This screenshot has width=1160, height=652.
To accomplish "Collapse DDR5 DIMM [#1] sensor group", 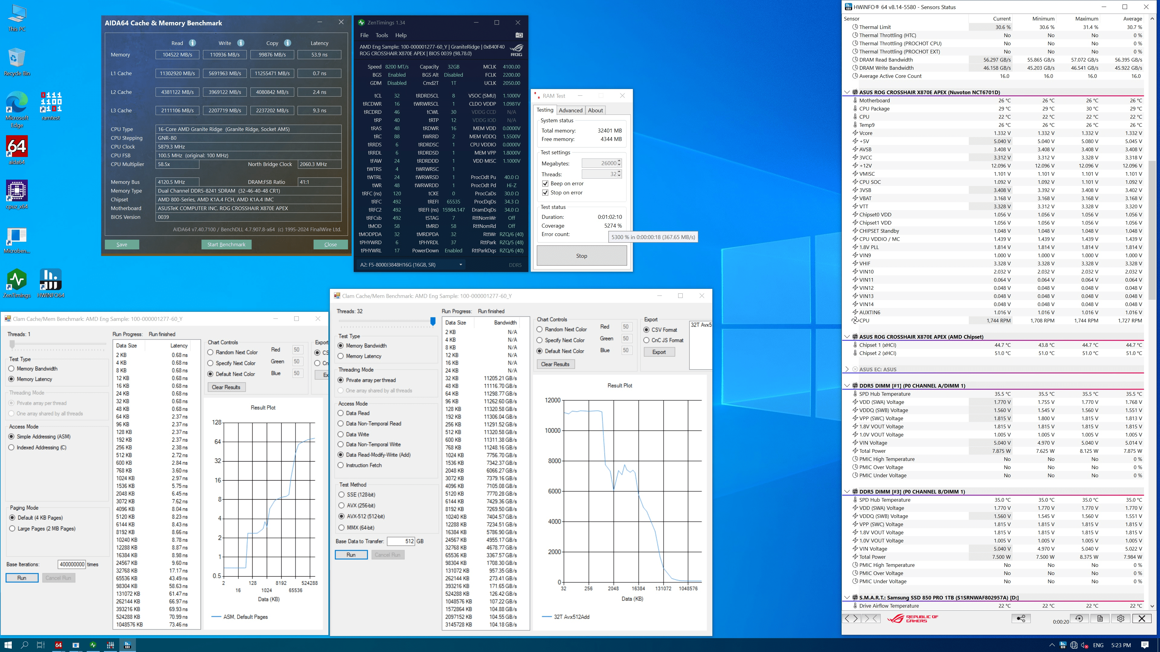I will coord(846,386).
